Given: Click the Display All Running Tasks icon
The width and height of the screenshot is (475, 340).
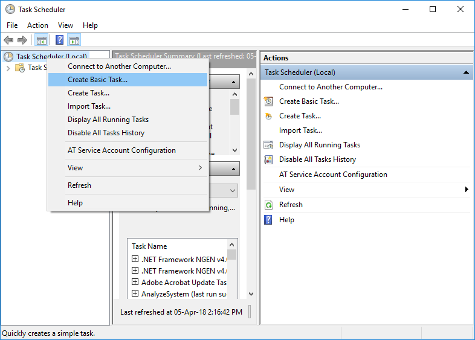Looking at the screenshot, I should (269, 145).
